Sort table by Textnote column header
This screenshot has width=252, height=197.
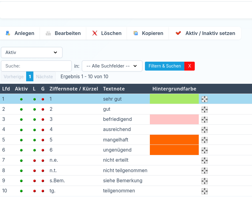tap(114, 89)
